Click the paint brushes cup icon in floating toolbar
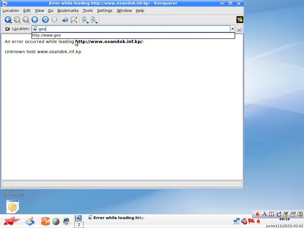Screen dimensions: 304x228 click(286, 214)
